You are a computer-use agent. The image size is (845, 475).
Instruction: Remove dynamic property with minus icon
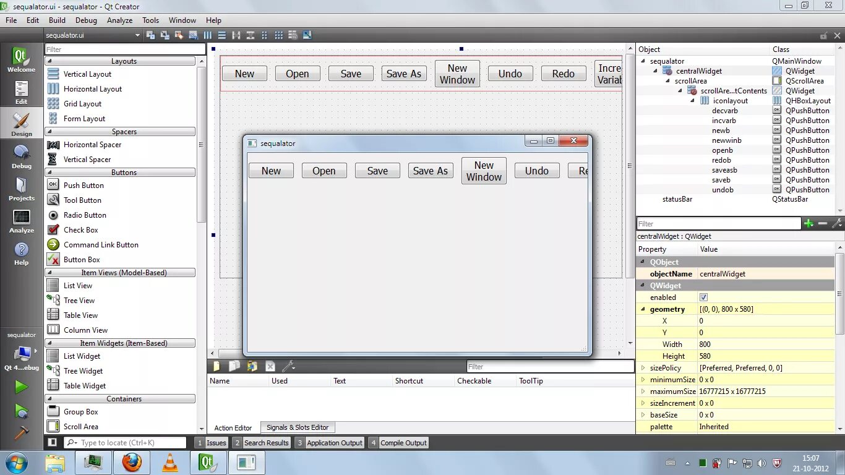tap(823, 223)
